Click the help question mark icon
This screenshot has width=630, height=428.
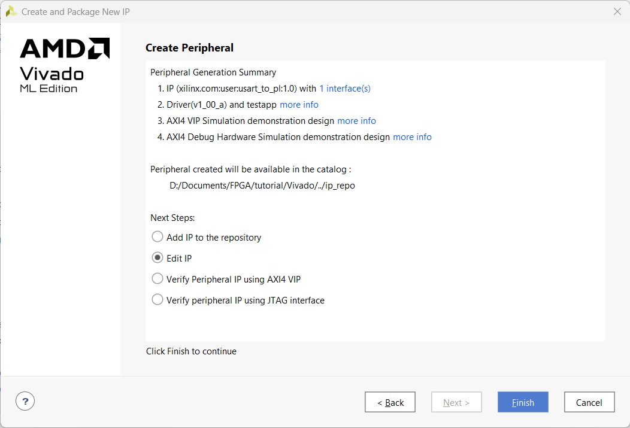tap(25, 401)
